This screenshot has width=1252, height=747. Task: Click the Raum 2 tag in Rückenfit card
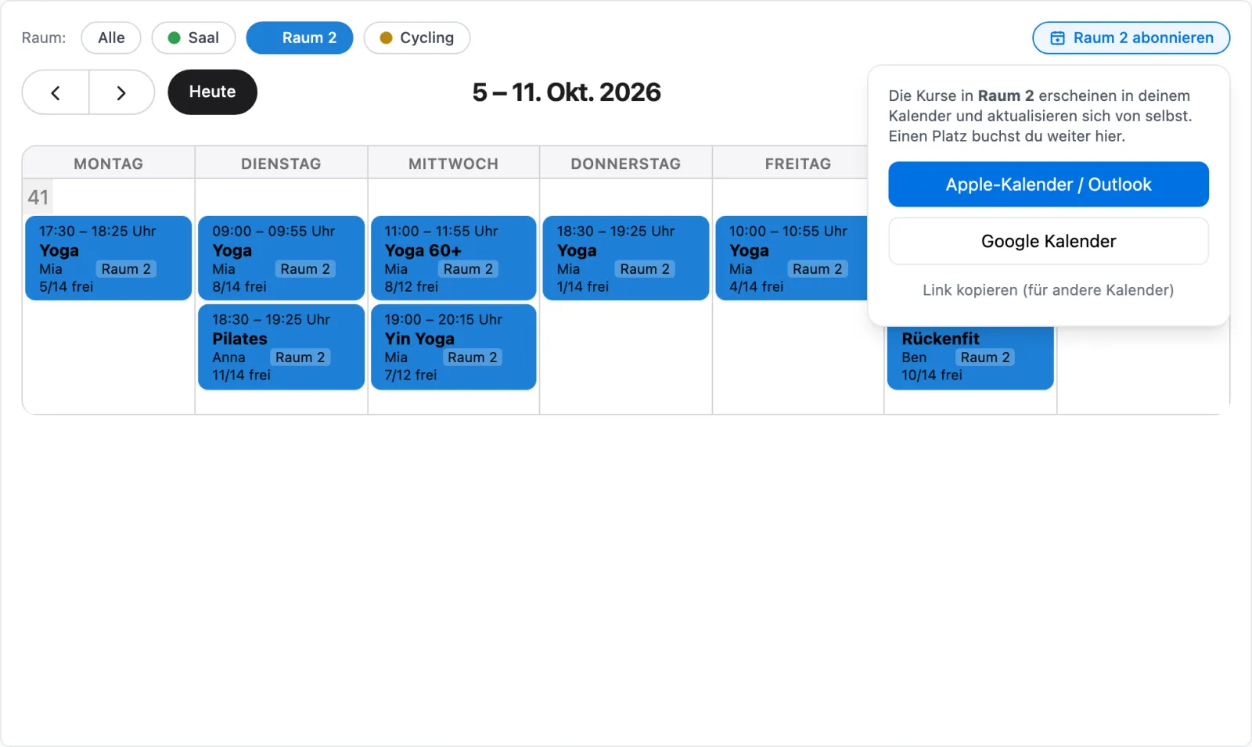click(x=985, y=357)
